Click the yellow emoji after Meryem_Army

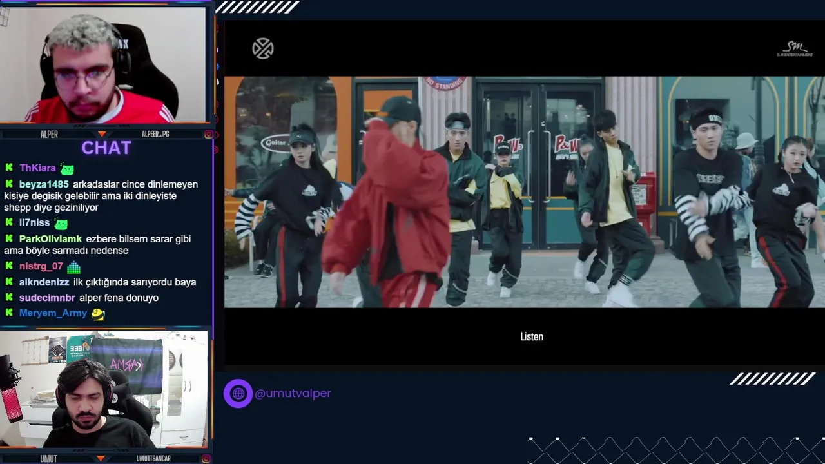click(97, 314)
